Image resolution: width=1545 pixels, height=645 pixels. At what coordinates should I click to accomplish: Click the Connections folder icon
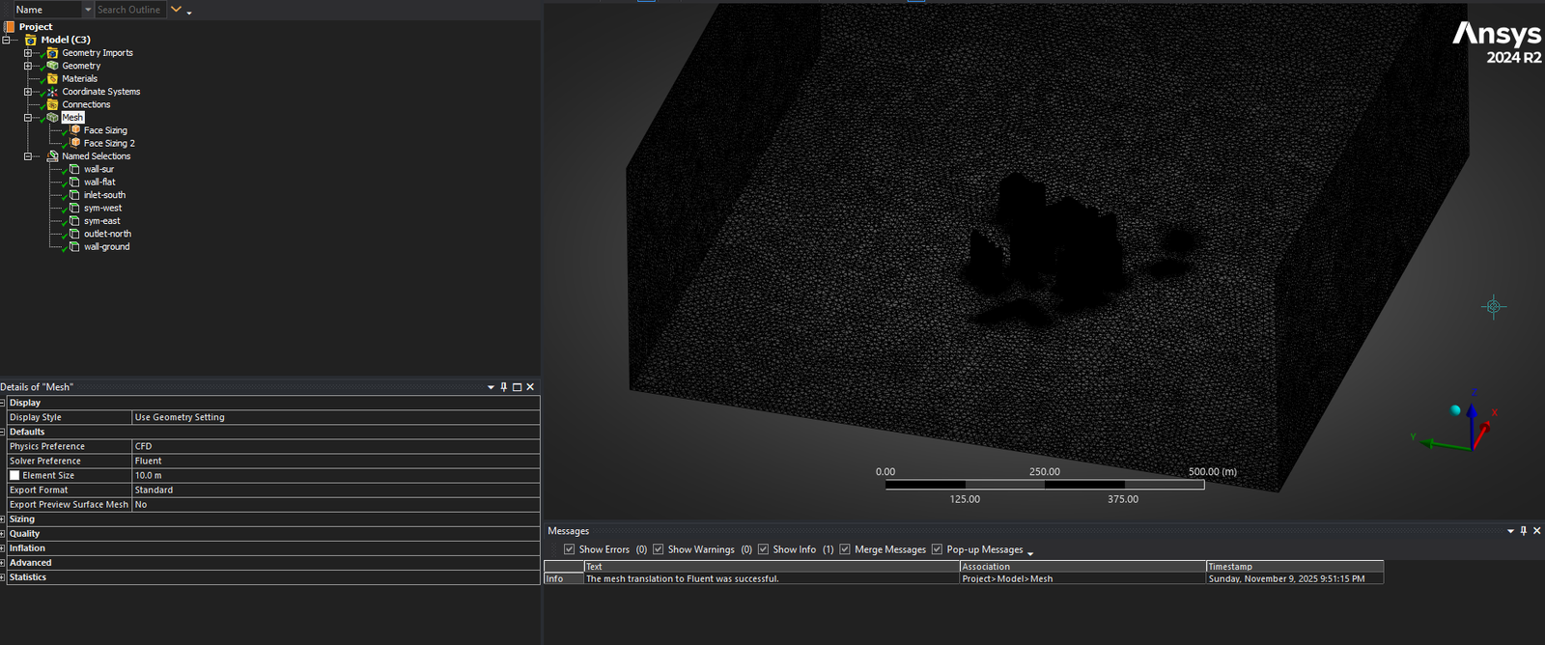click(53, 104)
